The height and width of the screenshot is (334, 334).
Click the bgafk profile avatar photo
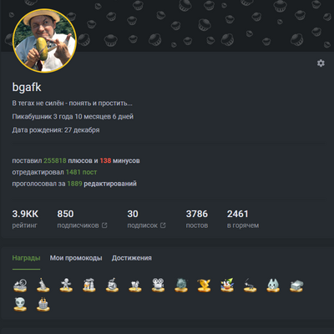point(44,41)
